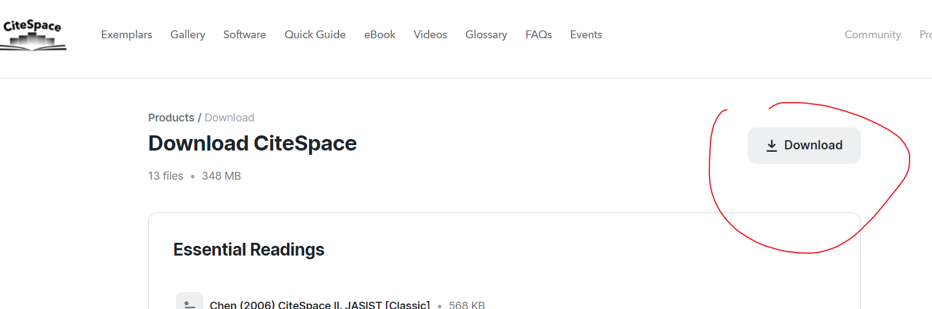
Task: Select the Download CiteSpace heading
Action: [x=252, y=143]
